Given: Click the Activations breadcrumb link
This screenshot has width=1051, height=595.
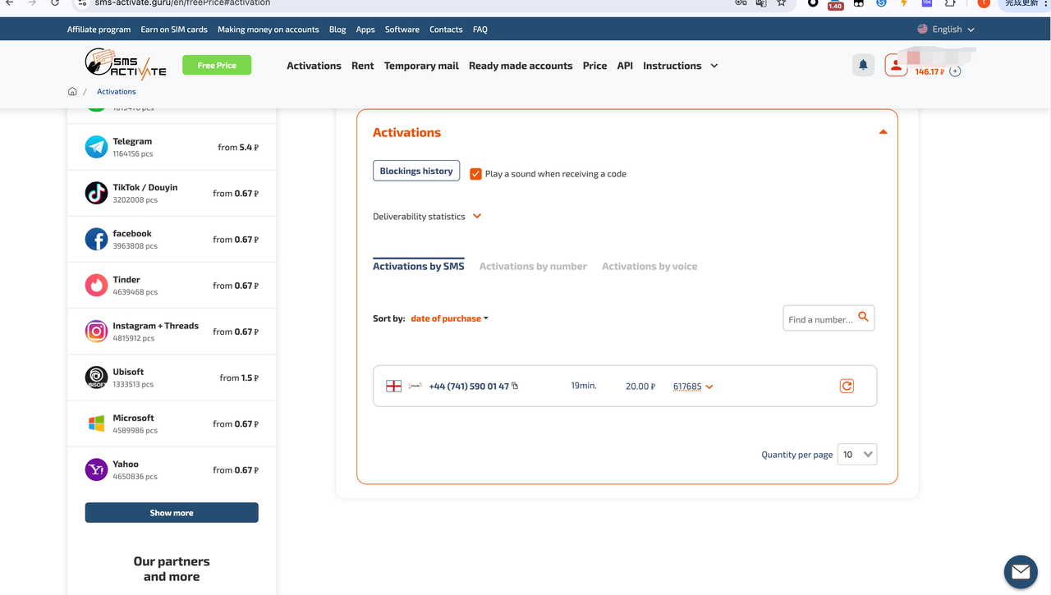Looking at the screenshot, I should (x=117, y=91).
